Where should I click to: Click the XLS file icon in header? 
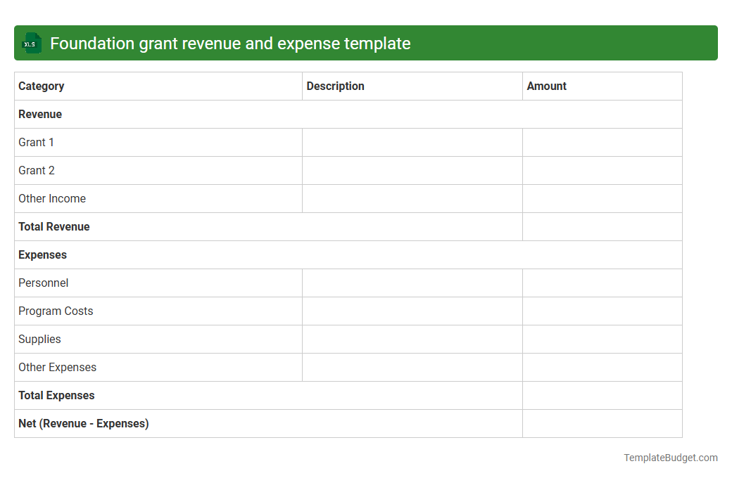pyautogui.click(x=31, y=43)
